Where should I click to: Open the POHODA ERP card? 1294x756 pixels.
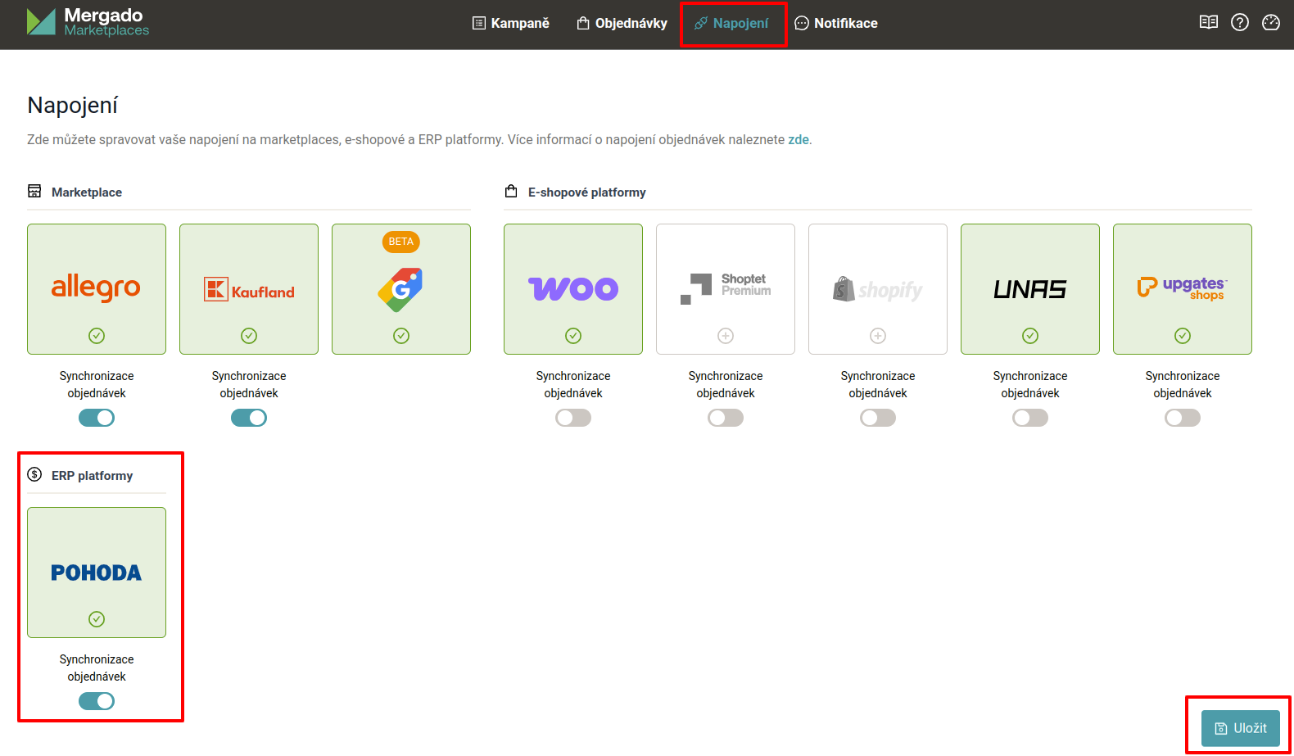[97, 573]
